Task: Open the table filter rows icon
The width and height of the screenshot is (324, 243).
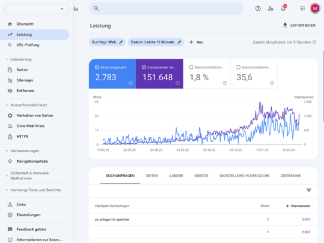Action: 309,190
